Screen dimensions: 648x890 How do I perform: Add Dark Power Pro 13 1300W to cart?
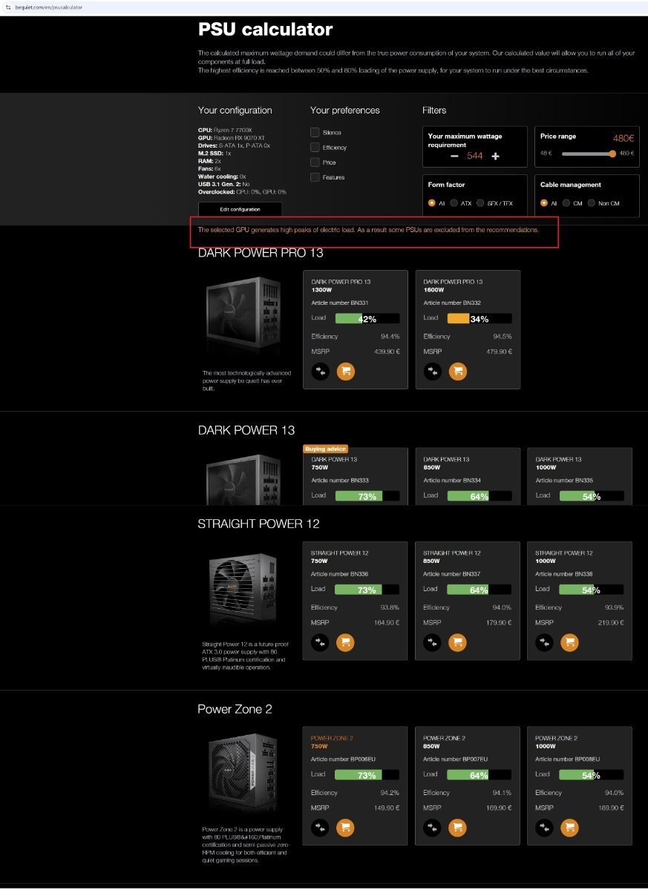pos(345,372)
